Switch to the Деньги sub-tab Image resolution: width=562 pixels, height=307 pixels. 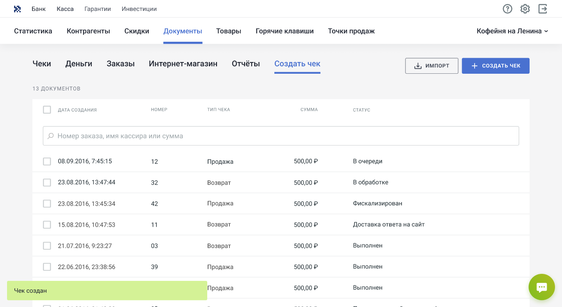click(79, 64)
